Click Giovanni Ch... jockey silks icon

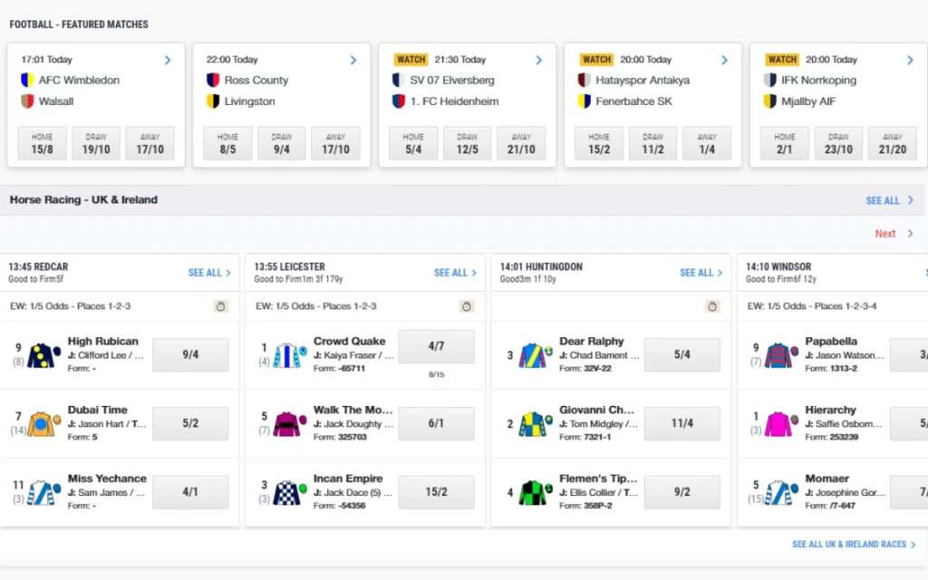[536, 424]
